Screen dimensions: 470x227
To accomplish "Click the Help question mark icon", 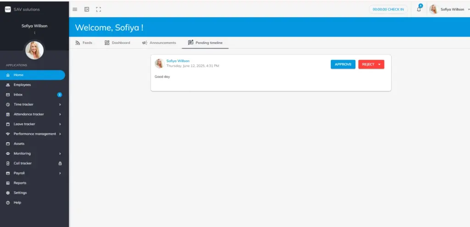I will [x=8, y=202].
